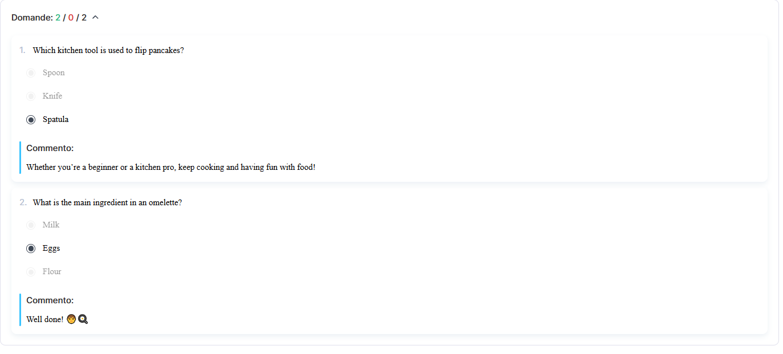
Task: Select the Spatula radio button
Action: (31, 120)
